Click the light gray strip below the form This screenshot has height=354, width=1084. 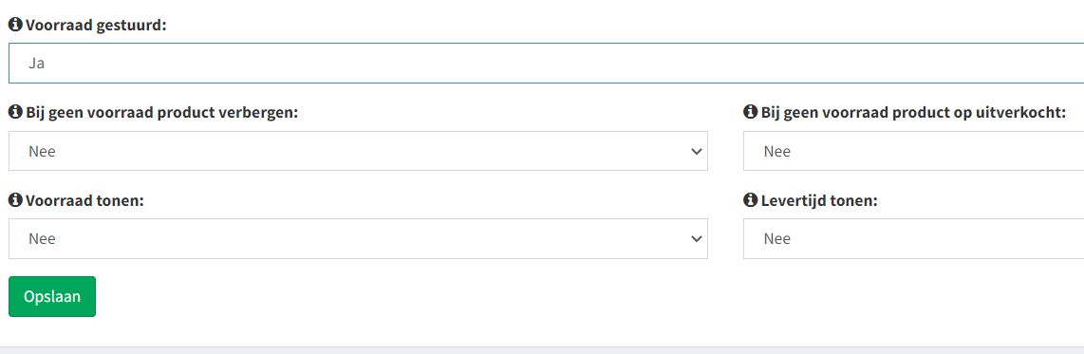click(542, 350)
